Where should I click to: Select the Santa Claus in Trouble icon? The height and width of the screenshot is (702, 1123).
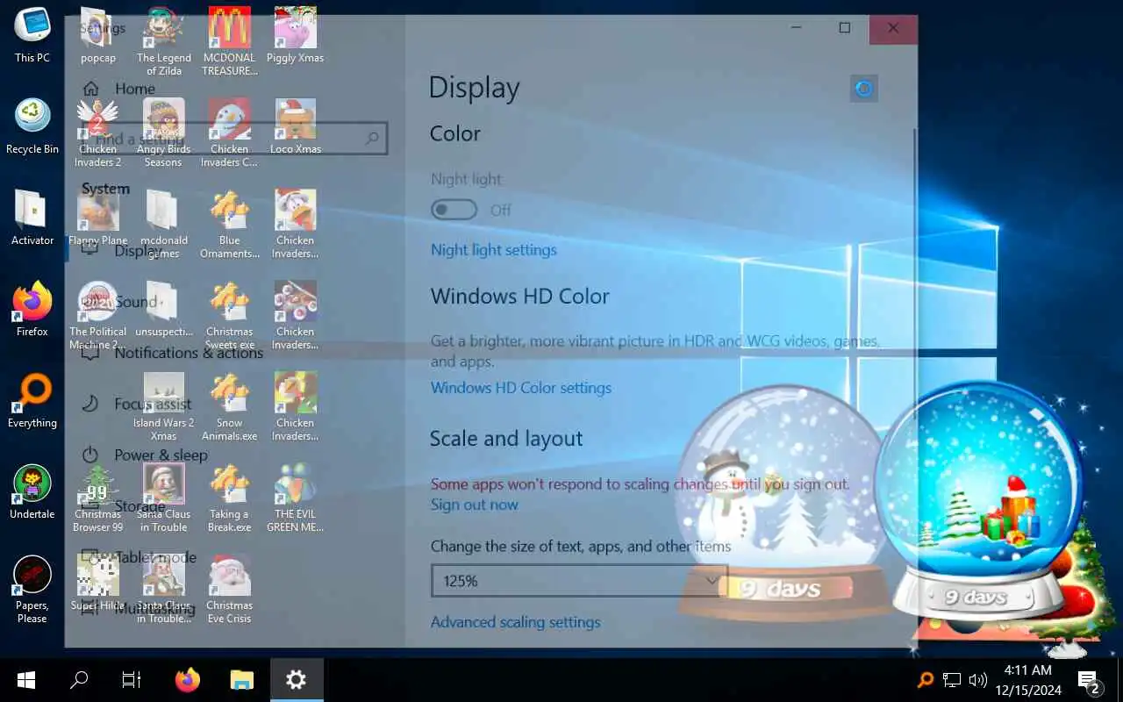(164, 497)
